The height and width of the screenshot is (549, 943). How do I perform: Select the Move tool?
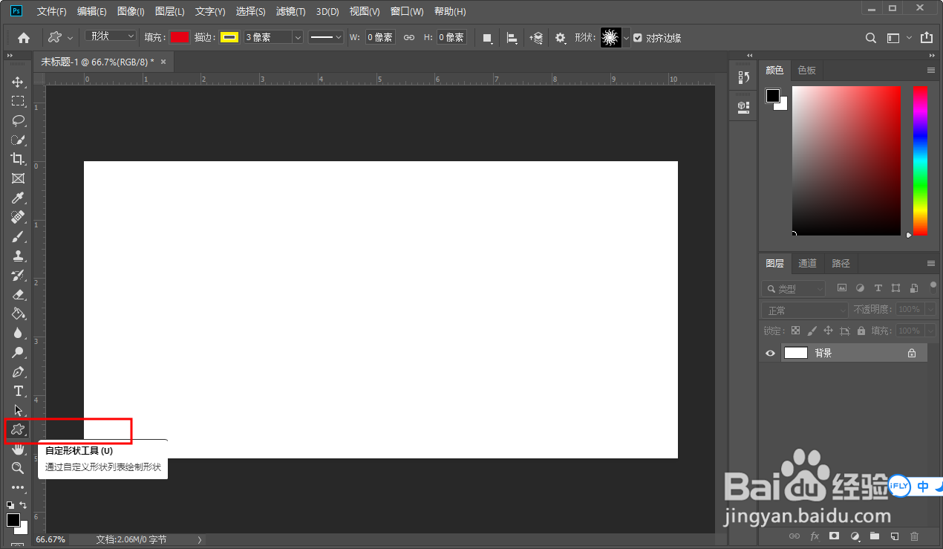[18, 82]
